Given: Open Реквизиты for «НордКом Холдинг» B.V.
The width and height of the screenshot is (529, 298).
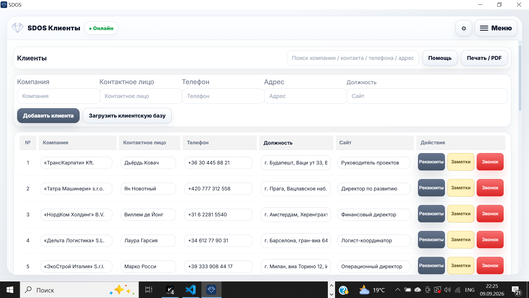Looking at the screenshot, I should coord(431,214).
